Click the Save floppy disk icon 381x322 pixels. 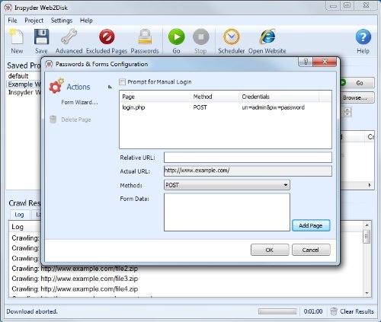(x=41, y=37)
